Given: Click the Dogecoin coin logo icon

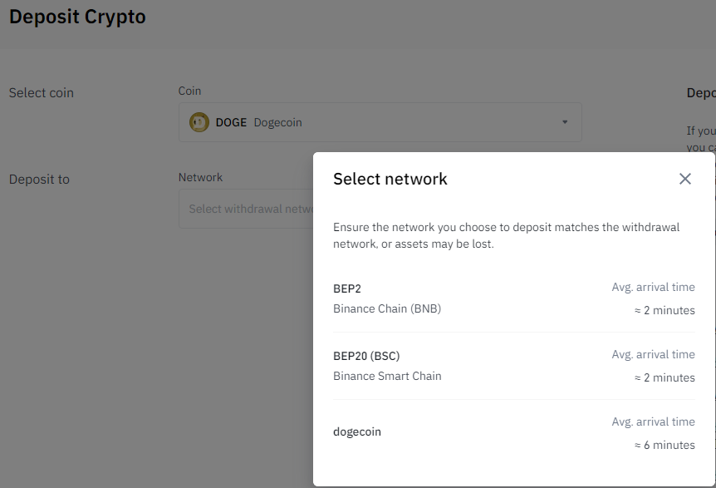Looking at the screenshot, I should click(x=199, y=122).
